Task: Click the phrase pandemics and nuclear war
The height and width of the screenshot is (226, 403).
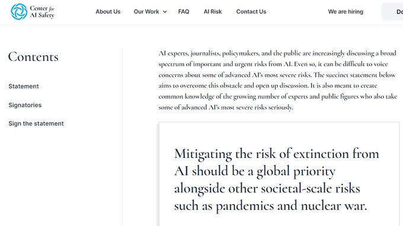Action: coord(291,206)
